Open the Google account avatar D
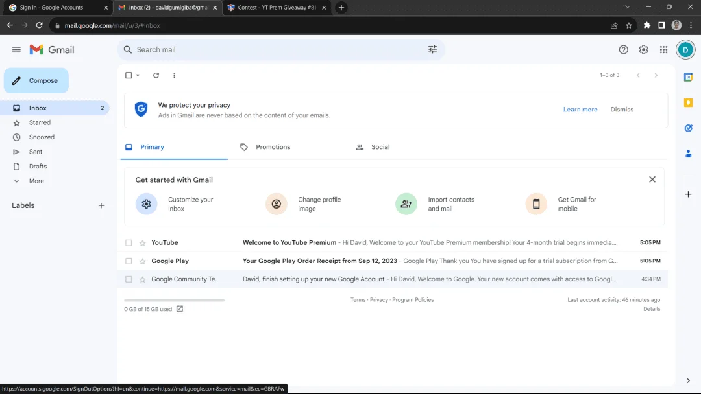The image size is (701, 394). (x=685, y=49)
